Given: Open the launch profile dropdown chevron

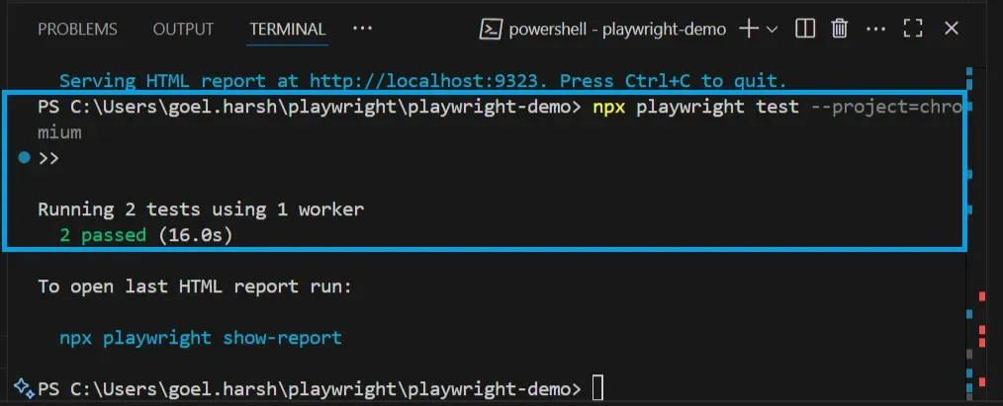Looking at the screenshot, I should [x=772, y=29].
